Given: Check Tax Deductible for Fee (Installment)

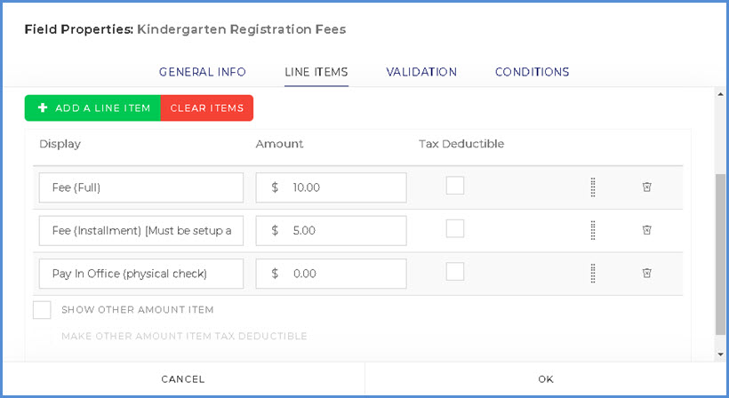Looking at the screenshot, I should (x=455, y=228).
